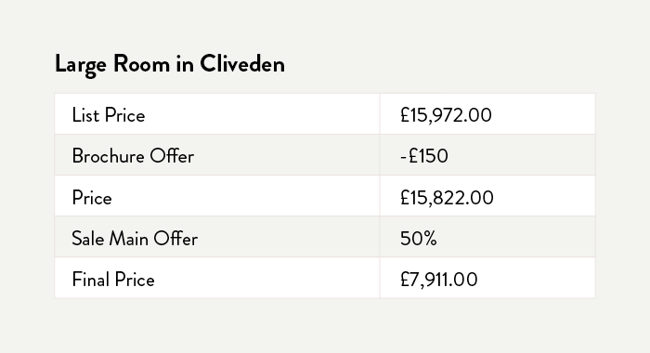Click the word Cliveden in the title
Image resolution: width=650 pixels, height=353 pixels.
point(242,64)
